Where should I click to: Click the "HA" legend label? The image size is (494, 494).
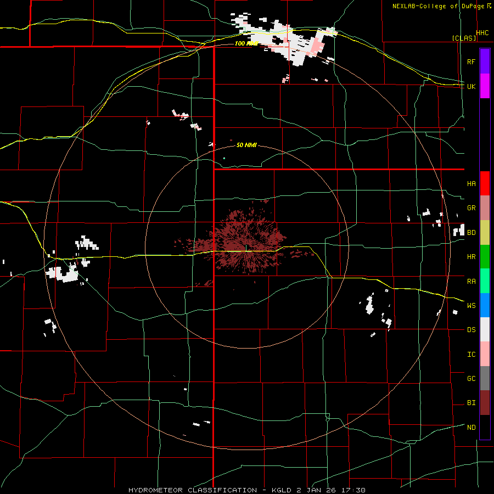(471, 183)
